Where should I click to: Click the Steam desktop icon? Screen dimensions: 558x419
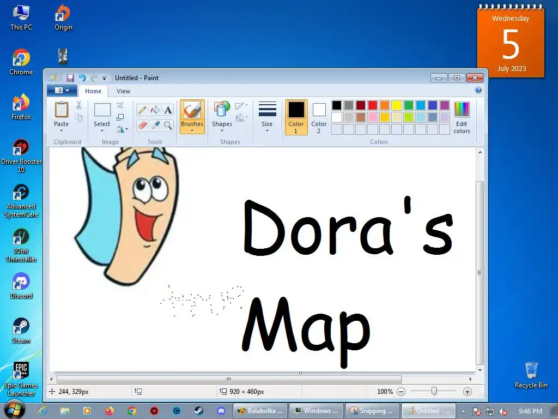(21, 330)
